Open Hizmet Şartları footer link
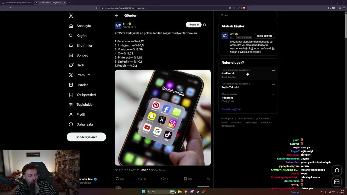Screen dimensions: 347x195 tap(228, 118)
